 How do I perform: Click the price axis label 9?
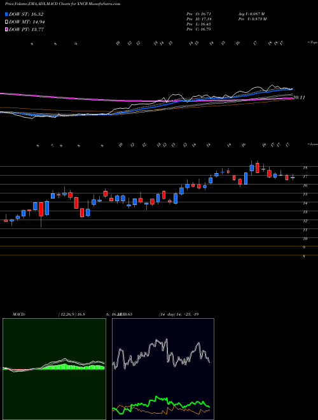point(304,248)
